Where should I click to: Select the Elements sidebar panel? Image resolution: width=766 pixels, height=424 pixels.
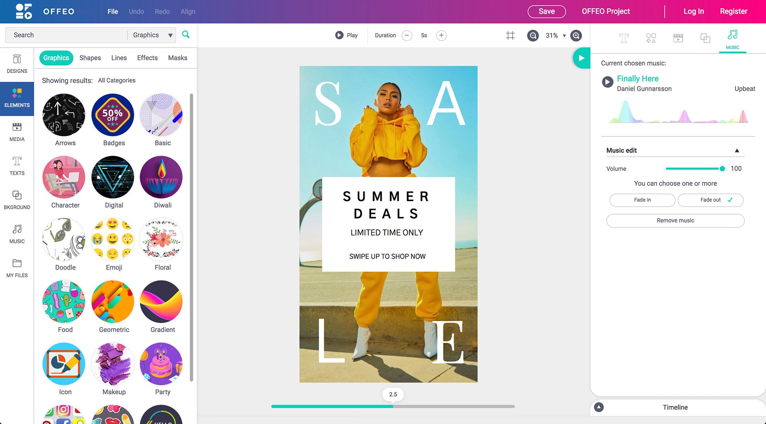(17, 99)
